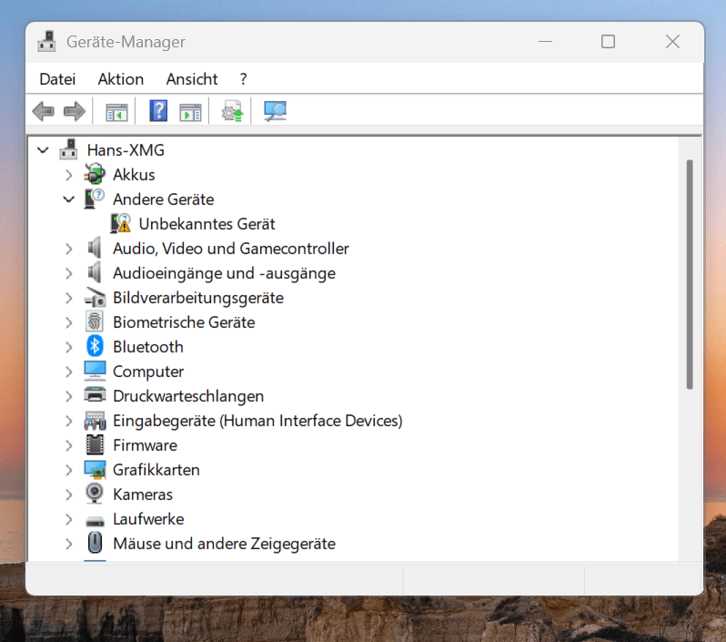The image size is (726, 642).
Task: Click the Kameras webcam icon
Action: [x=95, y=494]
